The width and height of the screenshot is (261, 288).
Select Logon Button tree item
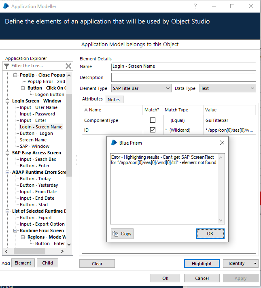pos(50,94)
